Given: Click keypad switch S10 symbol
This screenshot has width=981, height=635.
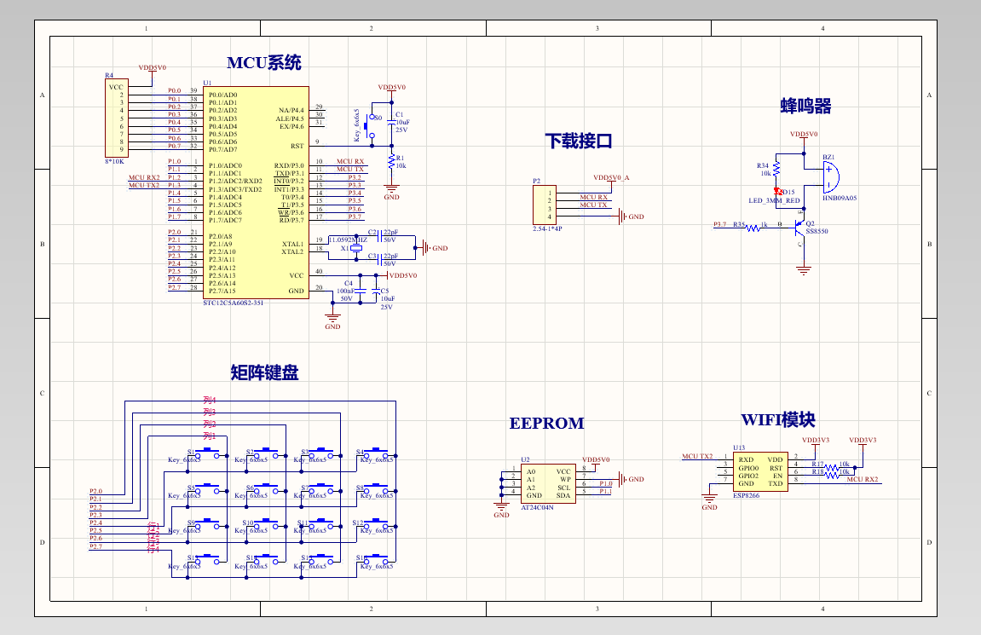Looking at the screenshot, I should tap(266, 523).
